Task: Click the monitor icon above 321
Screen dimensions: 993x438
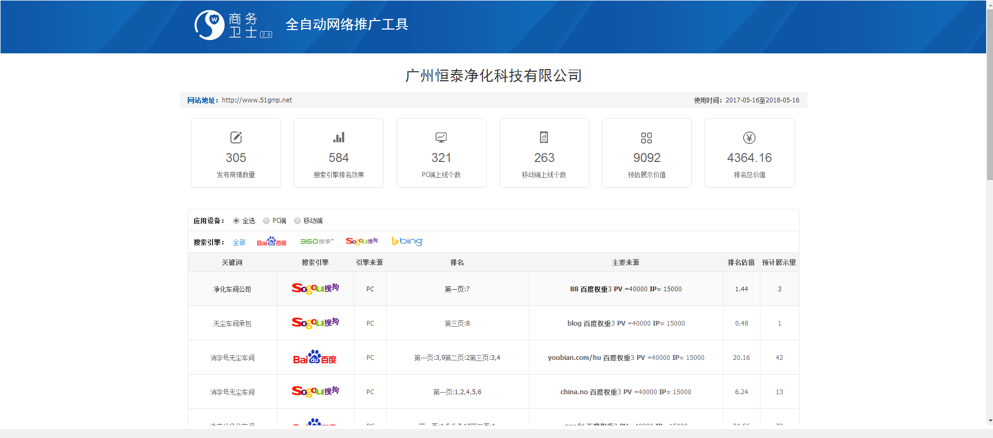Action: (441, 137)
